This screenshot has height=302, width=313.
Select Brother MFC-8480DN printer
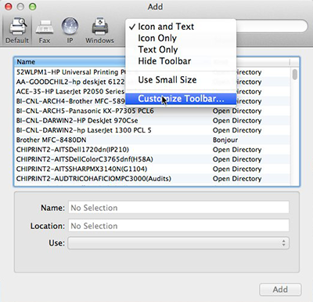pyautogui.click(x=152, y=140)
